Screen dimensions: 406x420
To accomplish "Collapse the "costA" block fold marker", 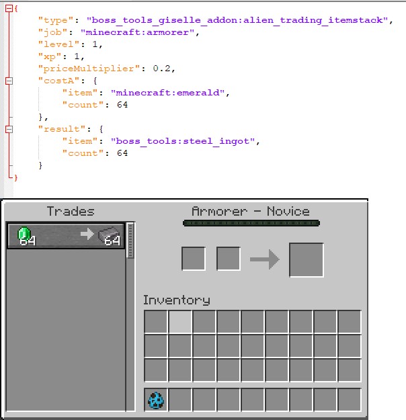I will point(8,81).
